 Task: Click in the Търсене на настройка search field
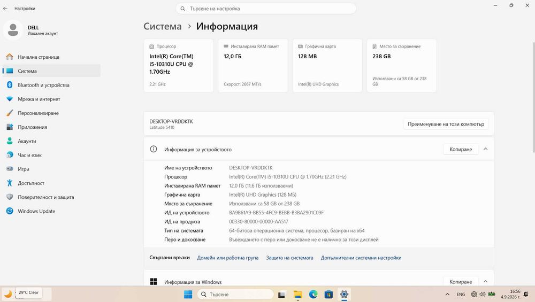point(266,9)
